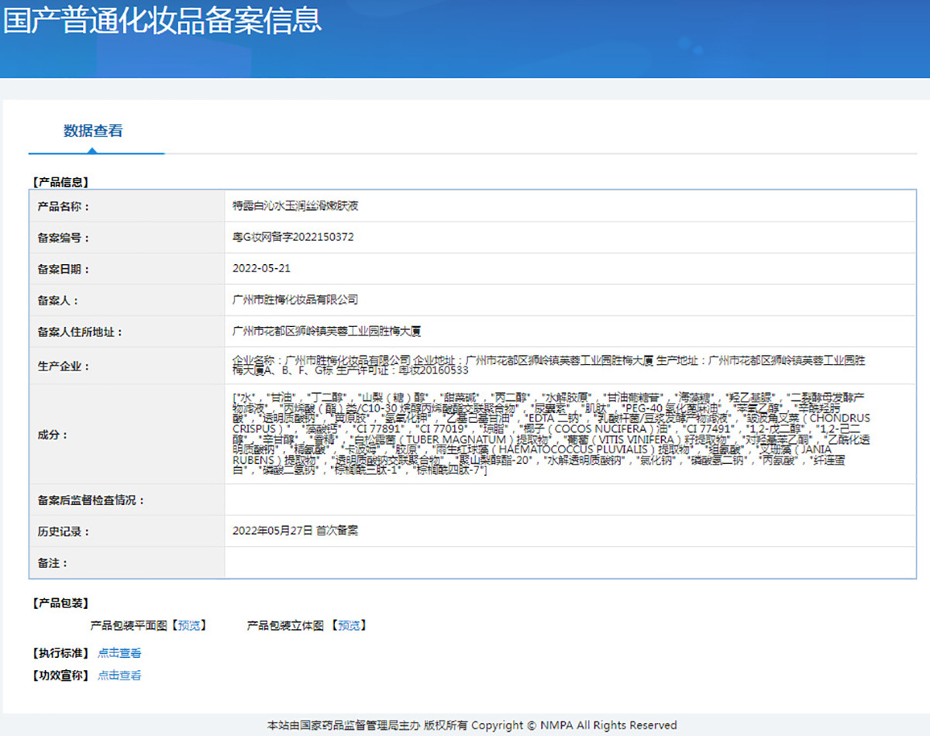Click the 【产品包装】 section heading
Image resolution: width=930 pixels, height=736 pixels.
coord(60,603)
